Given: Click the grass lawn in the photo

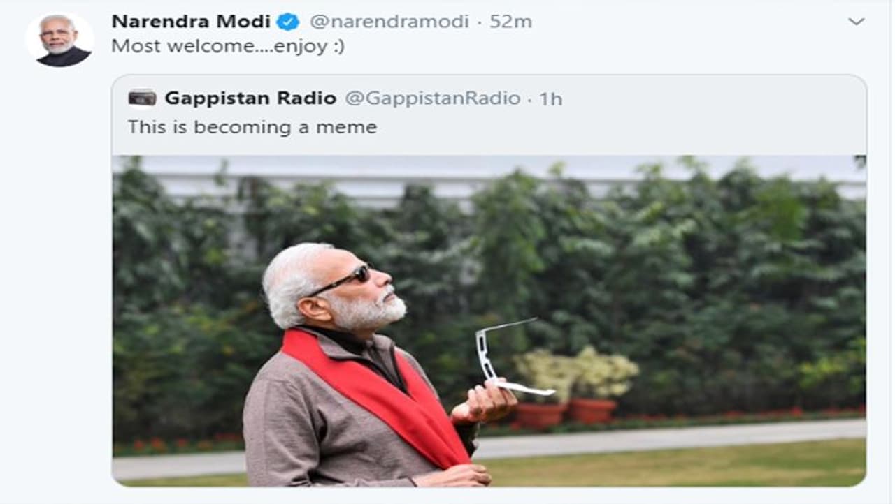Looking at the screenshot, I should tap(671, 469).
